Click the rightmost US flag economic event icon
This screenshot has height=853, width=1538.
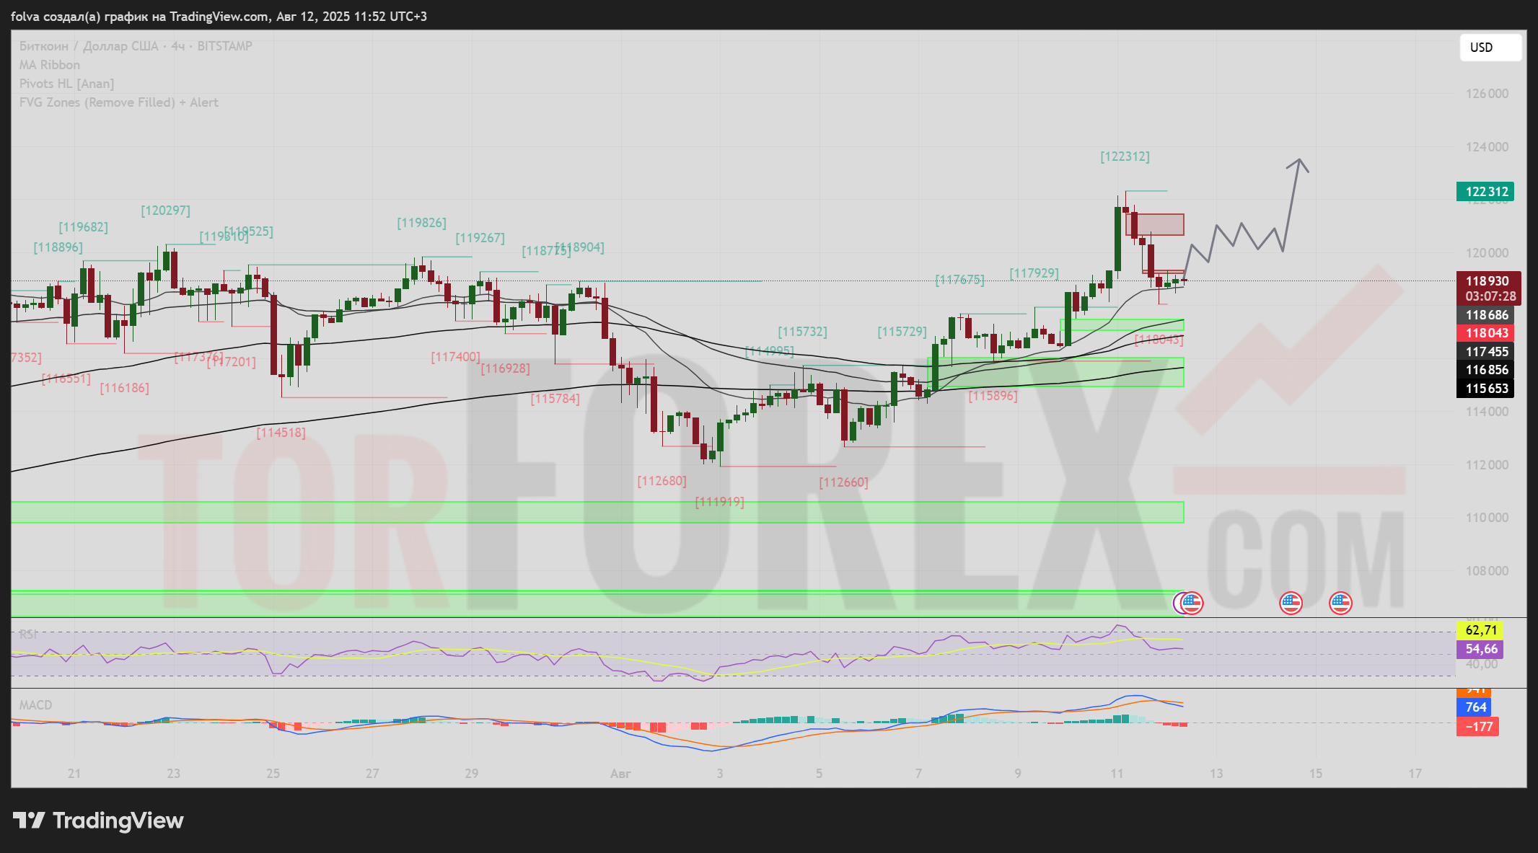point(1340,603)
